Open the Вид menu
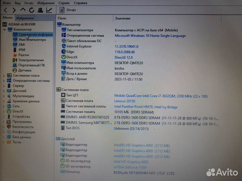This screenshot has width=242, height=181. point(17,3)
